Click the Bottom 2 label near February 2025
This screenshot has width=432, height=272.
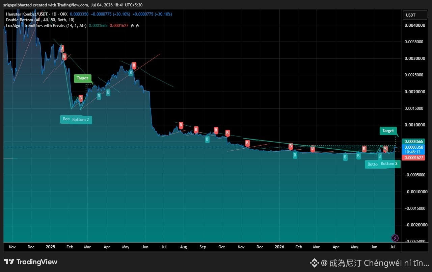point(81,120)
